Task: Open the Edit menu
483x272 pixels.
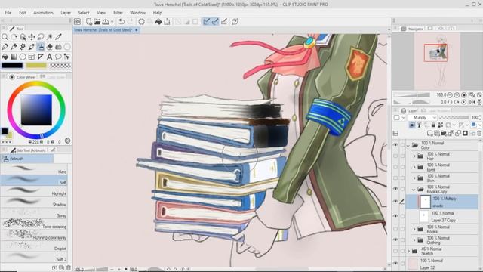Action: point(23,13)
